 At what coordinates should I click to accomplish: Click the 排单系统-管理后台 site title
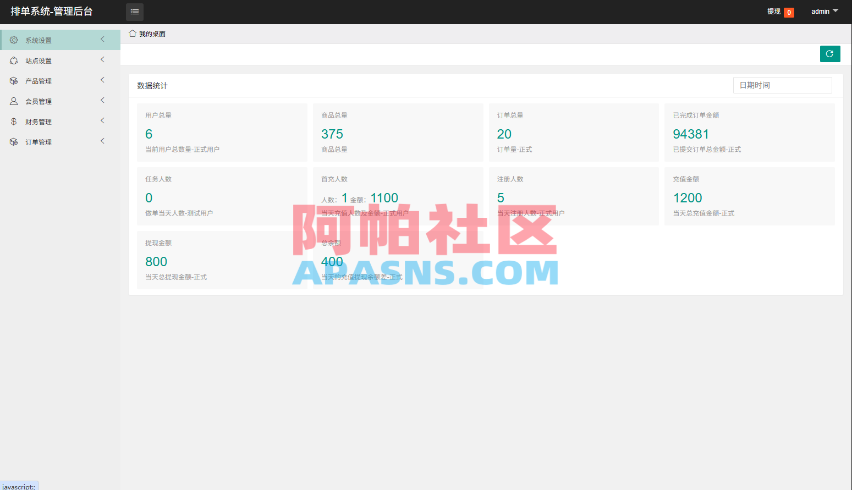[x=52, y=12]
